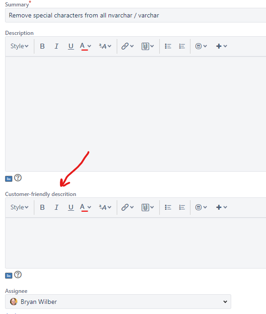Open more text formatting menu in Description toolbar

pyautogui.click(x=105, y=46)
